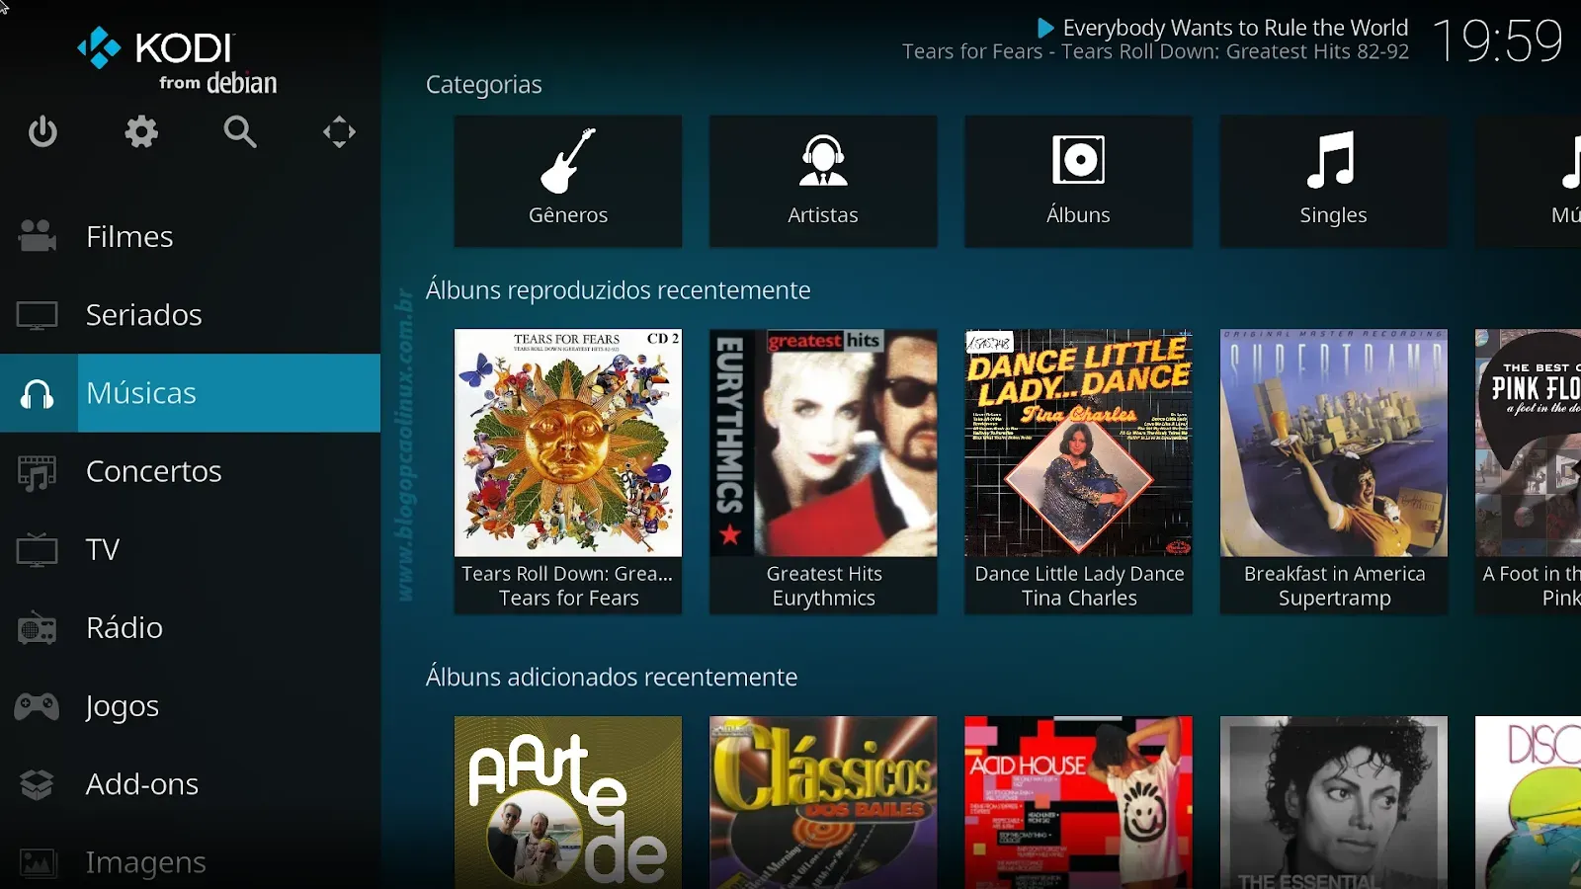Click the Supertramp artist label
Image resolution: width=1581 pixels, height=889 pixels.
tap(1334, 598)
